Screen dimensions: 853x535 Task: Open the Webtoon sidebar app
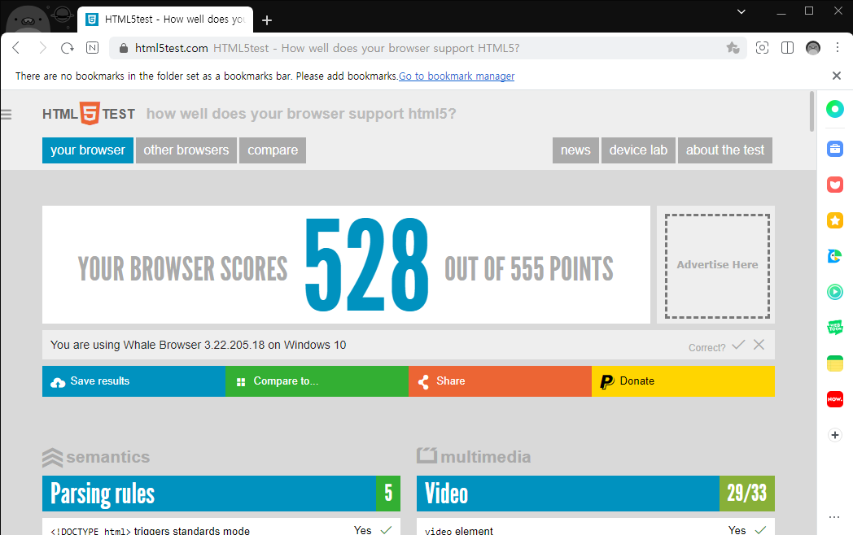pos(835,328)
